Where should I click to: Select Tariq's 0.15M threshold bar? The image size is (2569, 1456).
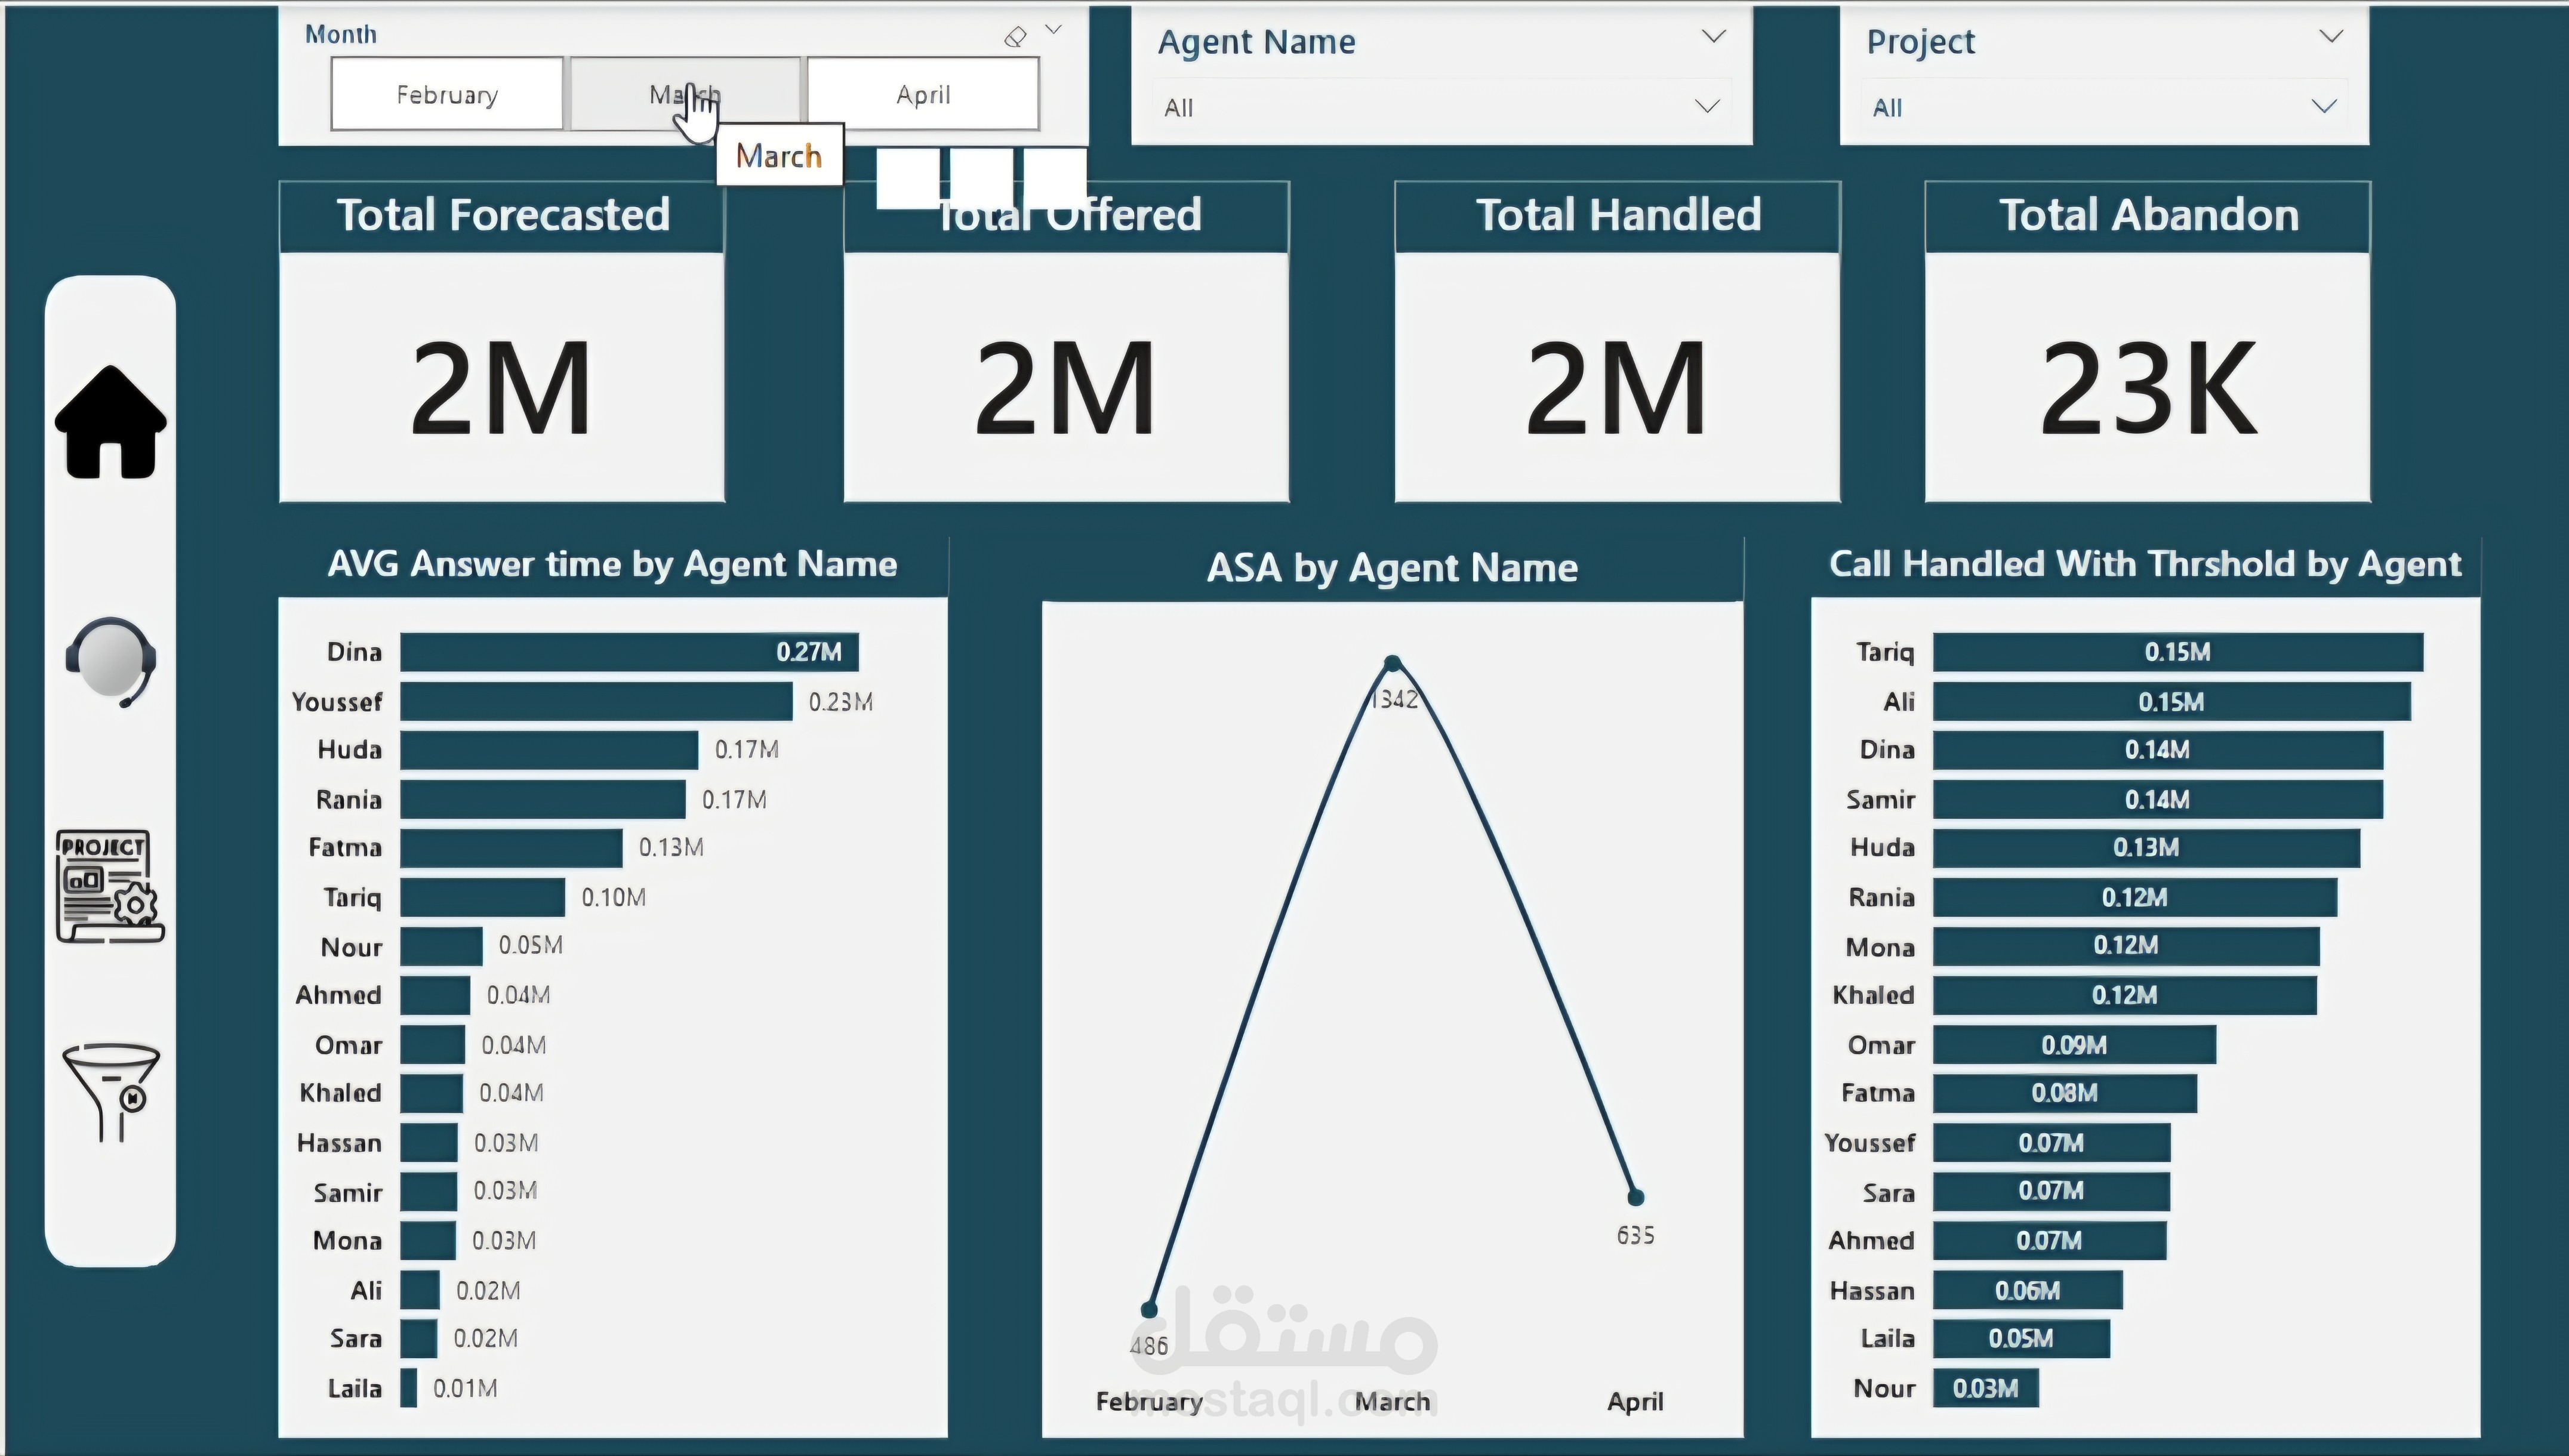coord(2174,651)
